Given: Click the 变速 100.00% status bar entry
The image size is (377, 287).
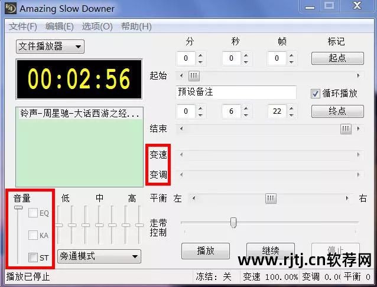Looking at the screenshot, I should click(x=271, y=277).
